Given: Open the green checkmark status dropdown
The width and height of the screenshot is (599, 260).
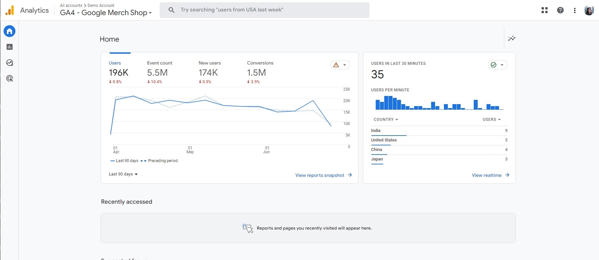Looking at the screenshot, I should click(x=497, y=65).
